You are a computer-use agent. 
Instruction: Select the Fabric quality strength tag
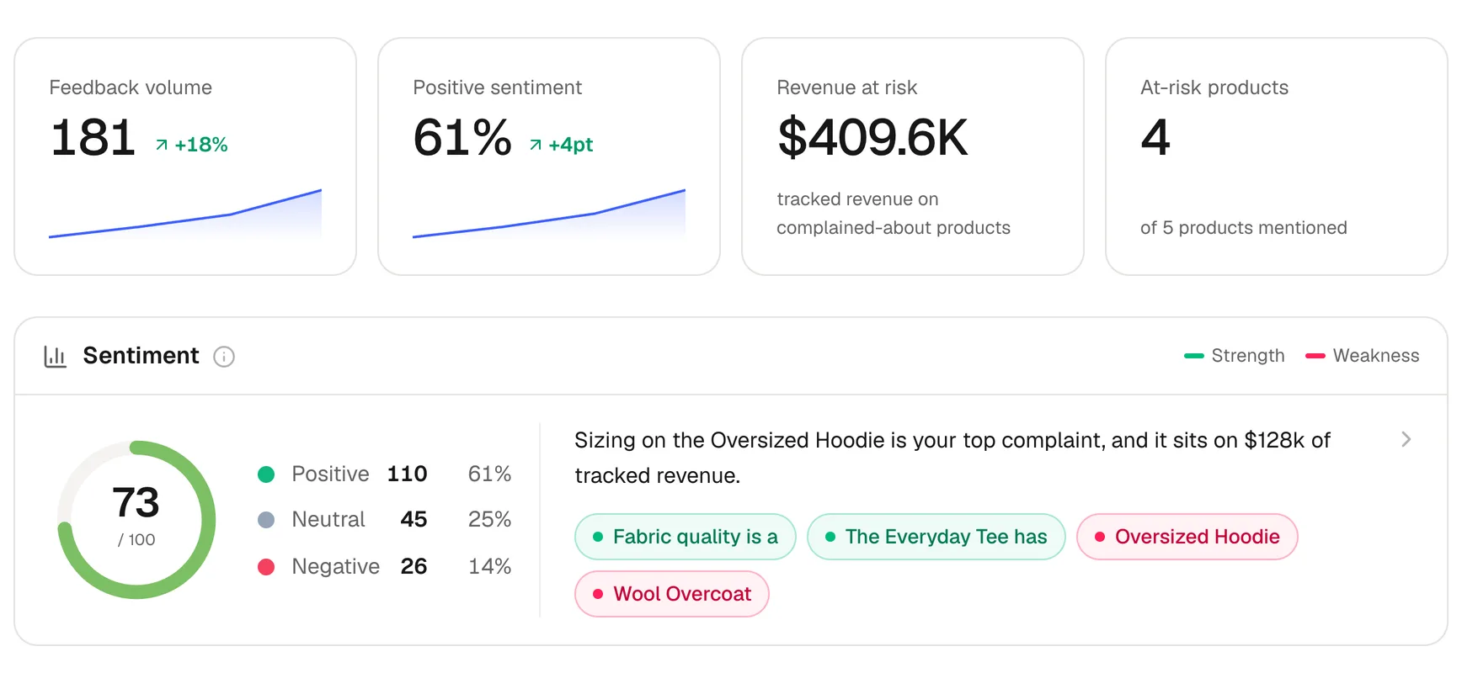tap(686, 537)
